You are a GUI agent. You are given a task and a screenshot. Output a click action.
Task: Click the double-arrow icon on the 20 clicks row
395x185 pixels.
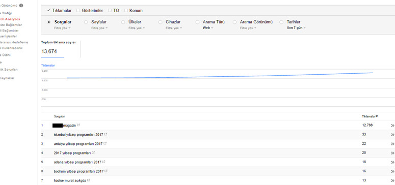click(392, 153)
